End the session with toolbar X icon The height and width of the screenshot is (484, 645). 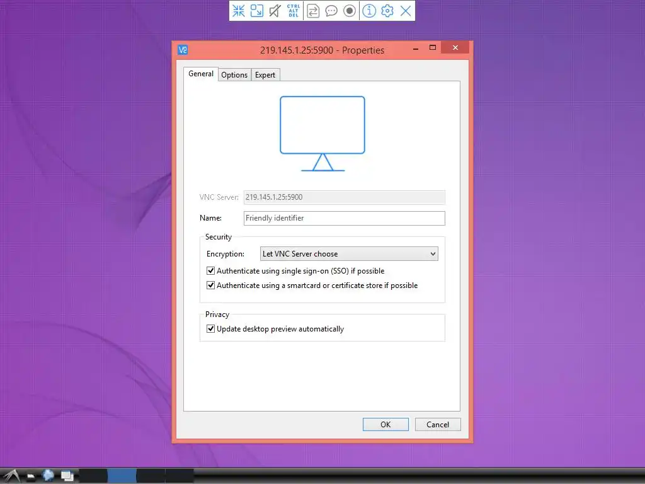406,11
